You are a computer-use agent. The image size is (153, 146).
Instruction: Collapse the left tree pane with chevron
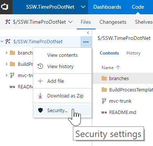pyautogui.click(x=88, y=33)
